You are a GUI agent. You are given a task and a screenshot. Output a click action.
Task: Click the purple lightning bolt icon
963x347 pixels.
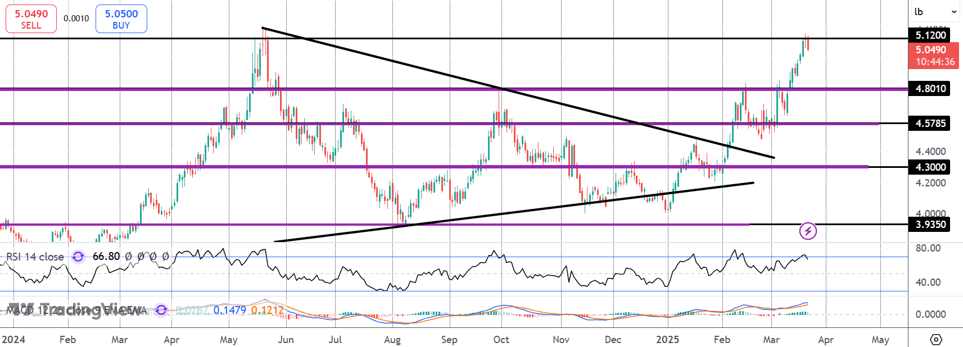[x=808, y=230]
